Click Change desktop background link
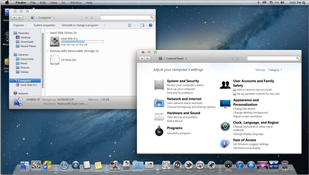 point(250,112)
